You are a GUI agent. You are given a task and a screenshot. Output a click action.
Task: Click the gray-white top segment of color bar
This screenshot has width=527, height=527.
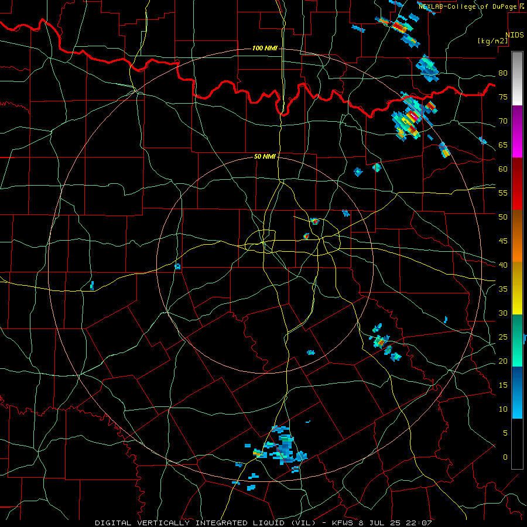(517, 78)
